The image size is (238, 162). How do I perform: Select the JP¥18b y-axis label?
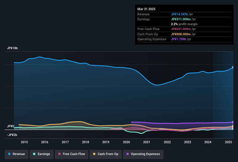12,48
